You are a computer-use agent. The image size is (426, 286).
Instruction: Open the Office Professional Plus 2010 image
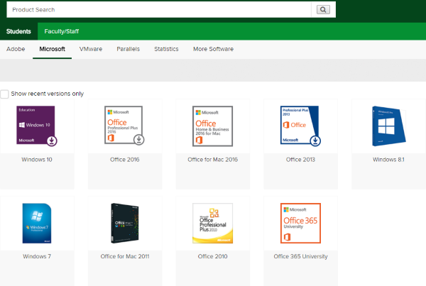[x=213, y=224]
